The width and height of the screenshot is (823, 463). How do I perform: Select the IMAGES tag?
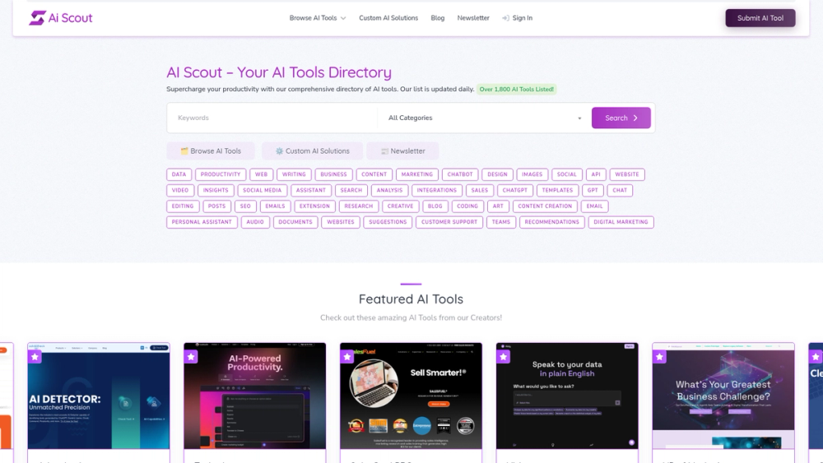[532, 174]
